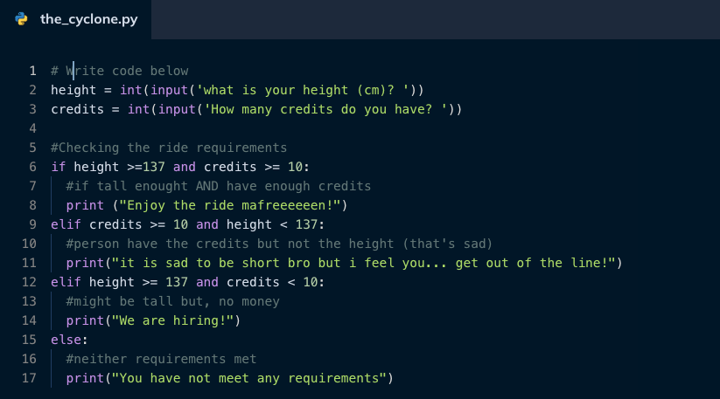Screen dimensions: 720x399
Task: Click '#Checking the ride requirements' comment
Action: [169, 148]
